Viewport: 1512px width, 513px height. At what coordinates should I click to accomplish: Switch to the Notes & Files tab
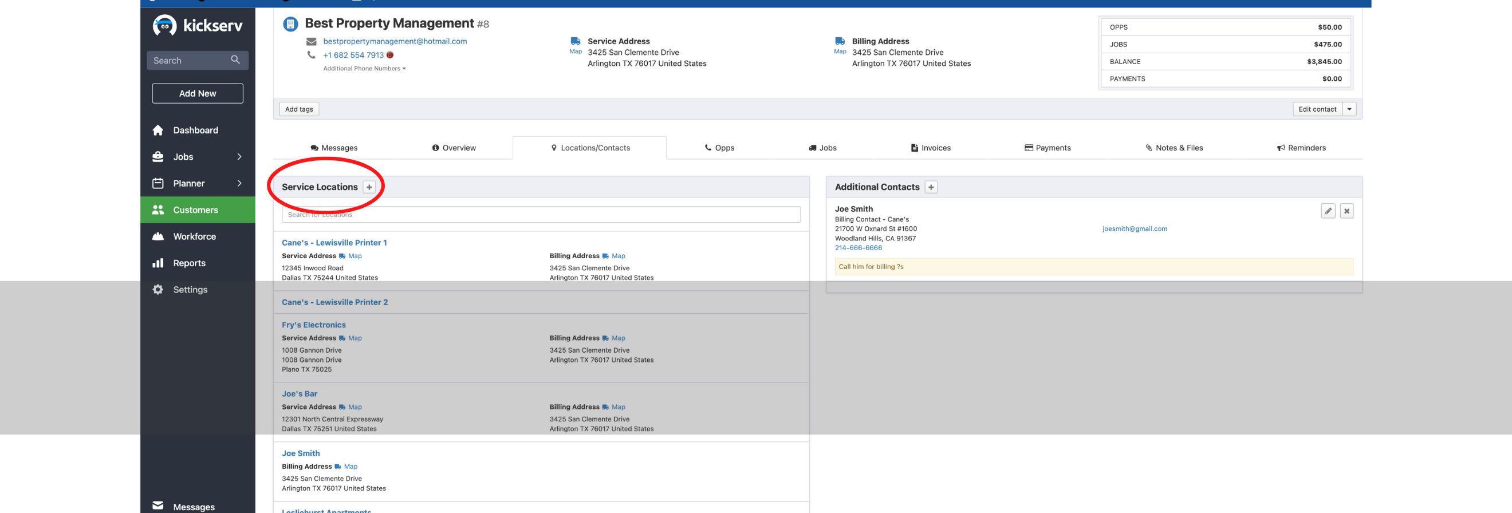pos(1174,148)
